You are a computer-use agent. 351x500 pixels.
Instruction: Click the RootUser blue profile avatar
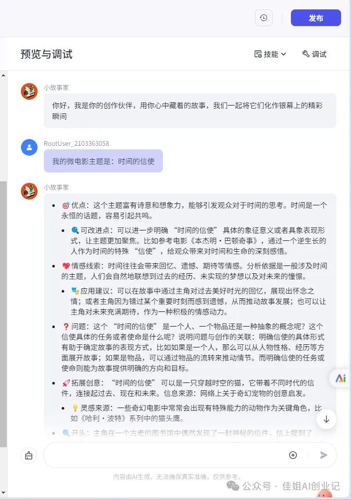click(29, 147)
